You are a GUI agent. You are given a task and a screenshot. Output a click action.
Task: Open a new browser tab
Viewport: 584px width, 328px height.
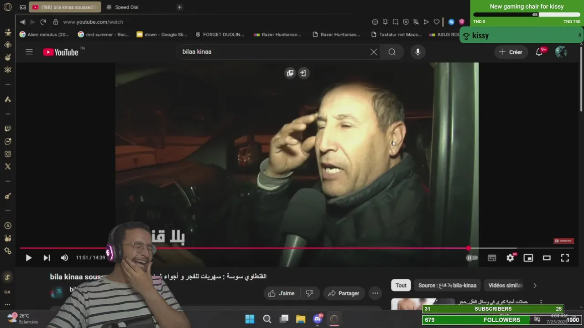179,7
